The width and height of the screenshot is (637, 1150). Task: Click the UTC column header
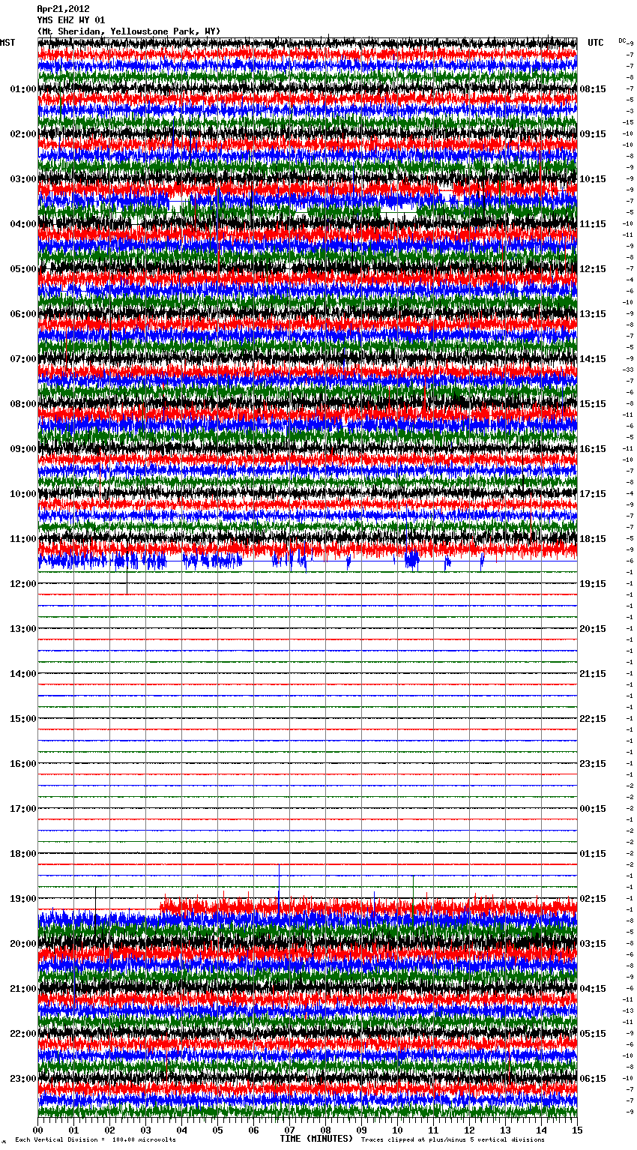tap(595, 43)
